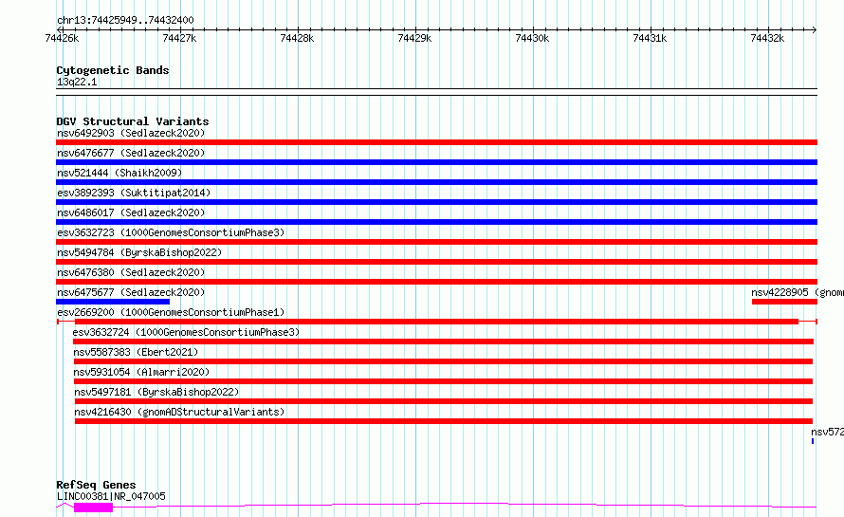Select the 74429k ruler tick label
844x517 pixels.
pos(414,38)
